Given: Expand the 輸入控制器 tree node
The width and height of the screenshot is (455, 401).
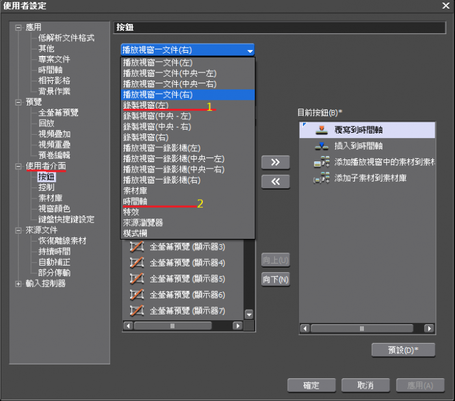Looking at the screenshot, I should pos(18,283).
